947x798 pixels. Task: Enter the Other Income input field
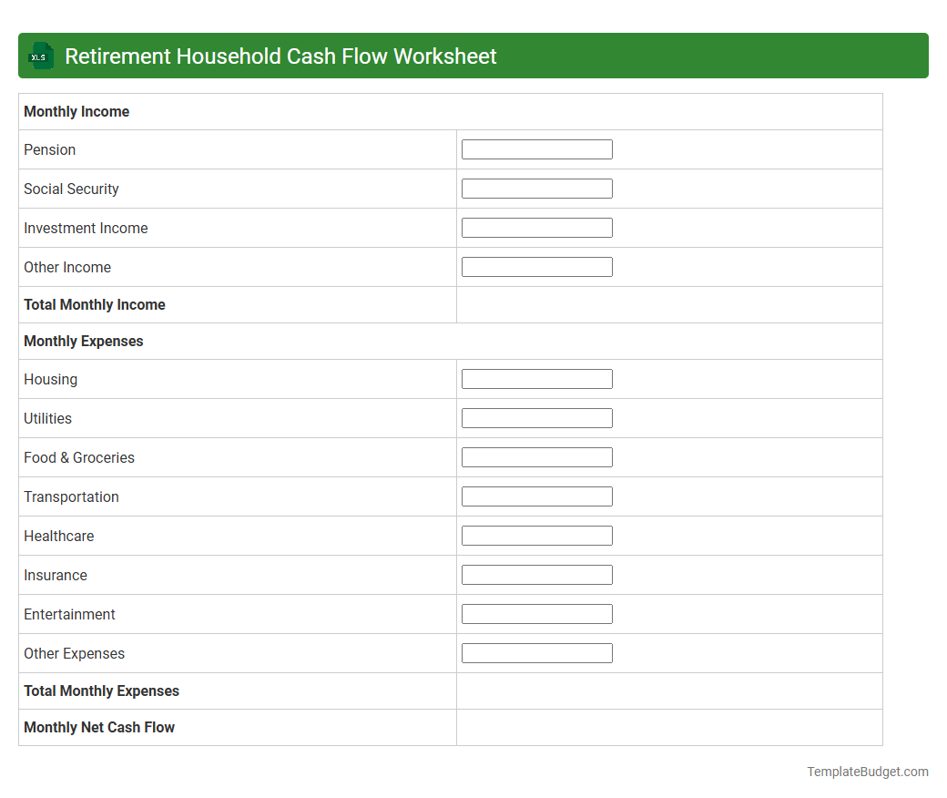[x=536, y=266]
